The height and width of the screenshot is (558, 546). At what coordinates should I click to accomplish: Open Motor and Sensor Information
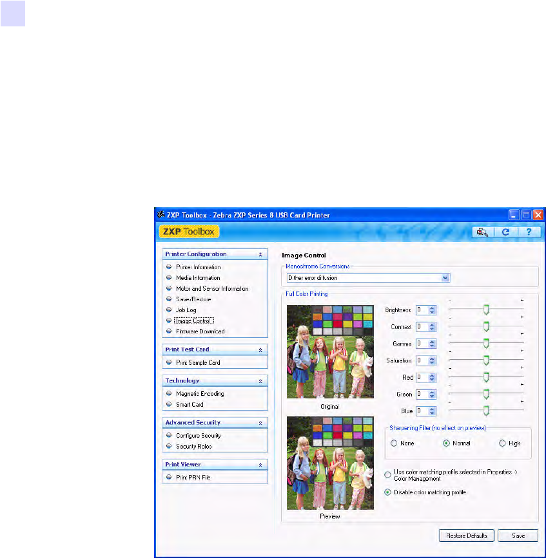click(x=212, y=288)
